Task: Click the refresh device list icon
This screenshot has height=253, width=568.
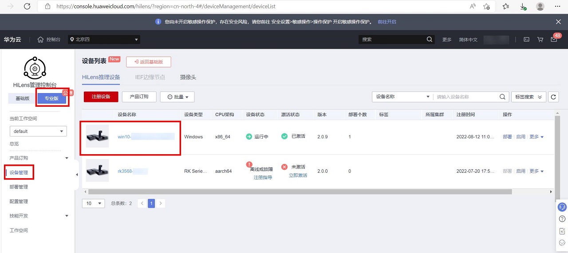Action: pyautogui.click(x=553, y=97)
